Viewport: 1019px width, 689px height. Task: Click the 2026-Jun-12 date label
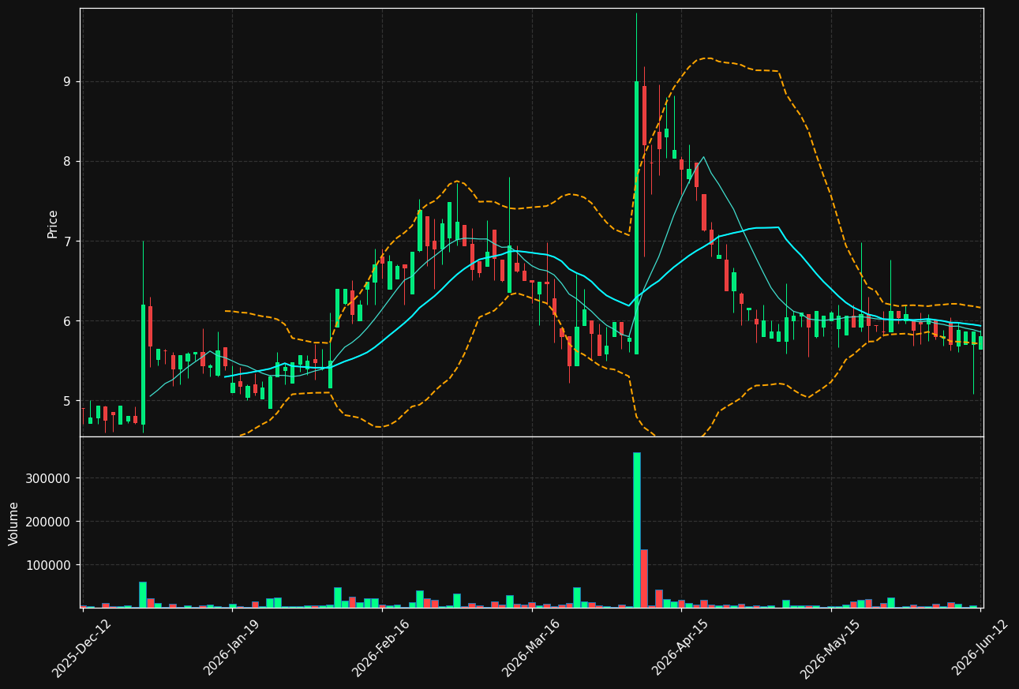click(980, 648)
